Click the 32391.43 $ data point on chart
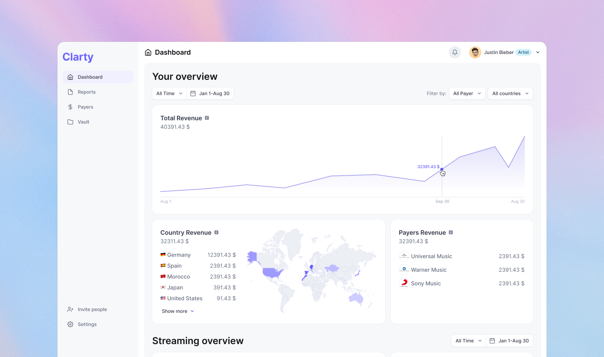604x357 pixels. click(x=442, y=169)
